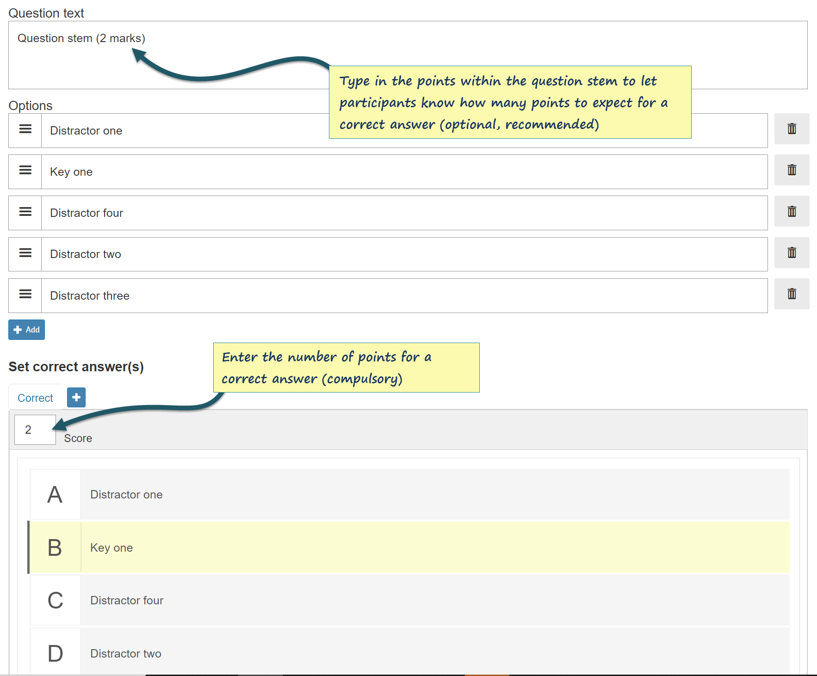Edit the Distractor three option text field
The width and height of the screenshot is (817, 676).
point(402,296)
